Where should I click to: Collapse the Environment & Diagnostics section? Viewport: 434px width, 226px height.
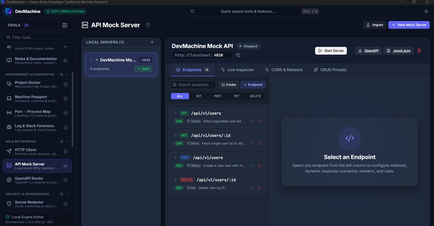click(x=67, y=75)
